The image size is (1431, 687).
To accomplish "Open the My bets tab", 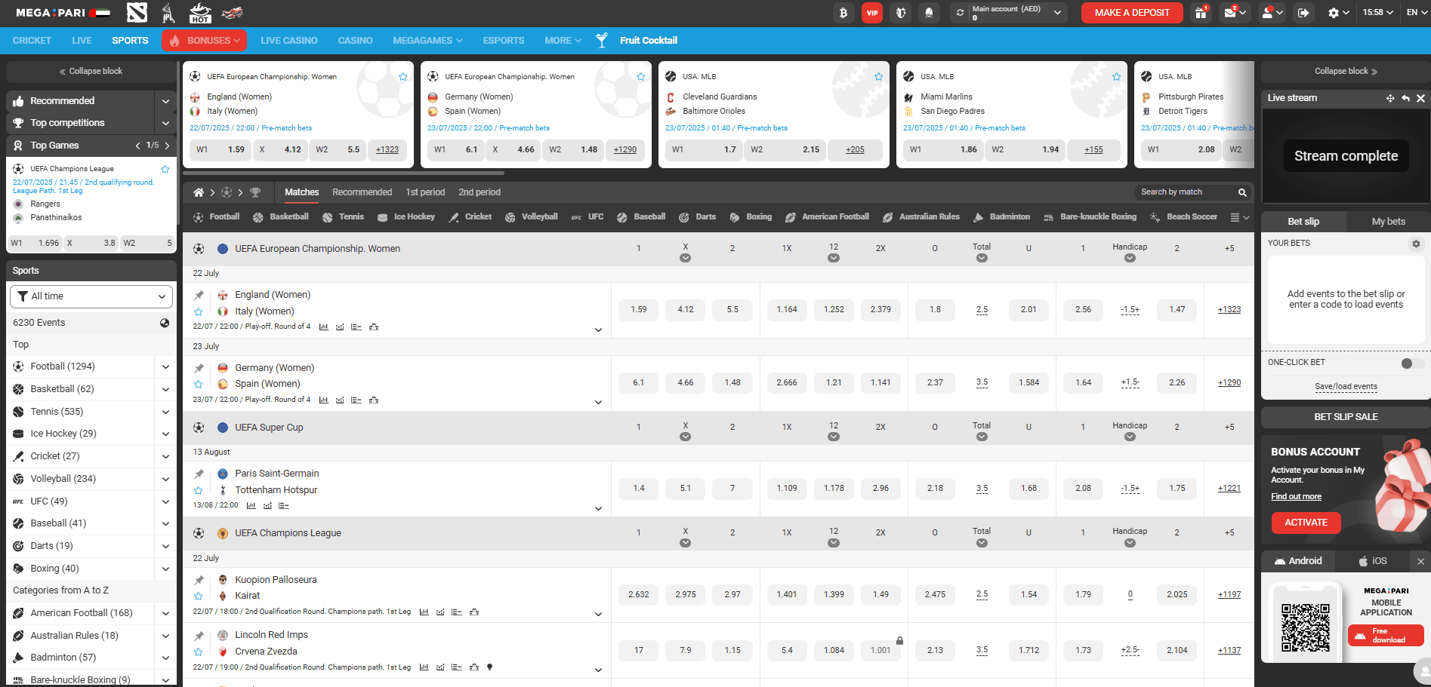I will pos(1388,222).
